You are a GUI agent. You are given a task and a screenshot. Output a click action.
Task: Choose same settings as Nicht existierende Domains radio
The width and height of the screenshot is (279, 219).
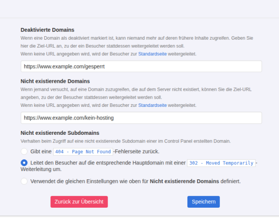(x=24, y=181)
